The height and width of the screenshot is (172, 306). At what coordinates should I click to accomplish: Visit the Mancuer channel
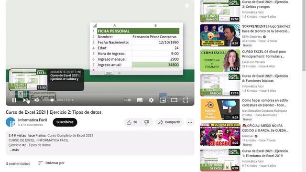248,136
